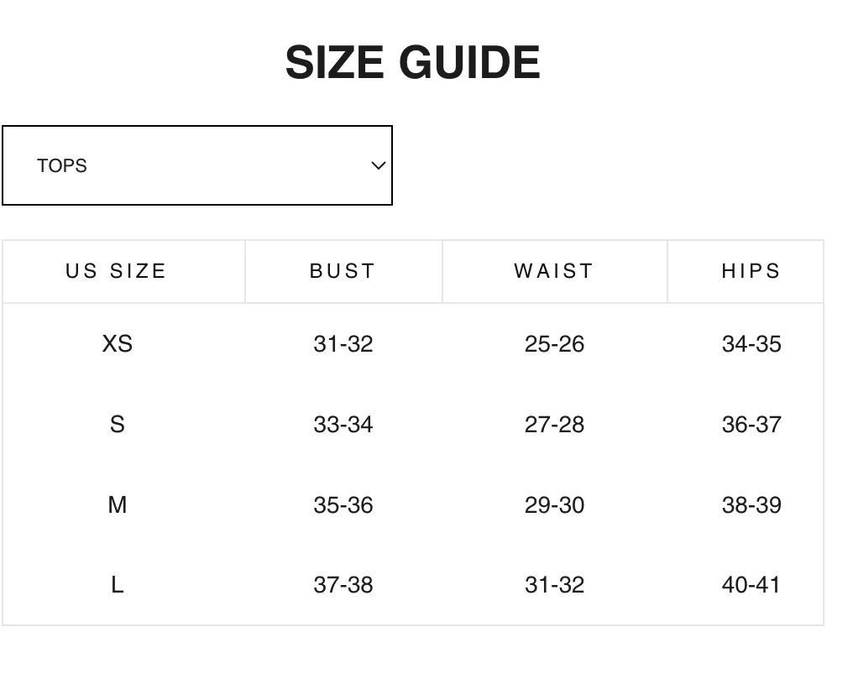
Task: Click M waist measurement 29-30
Action: coord(554,504)
